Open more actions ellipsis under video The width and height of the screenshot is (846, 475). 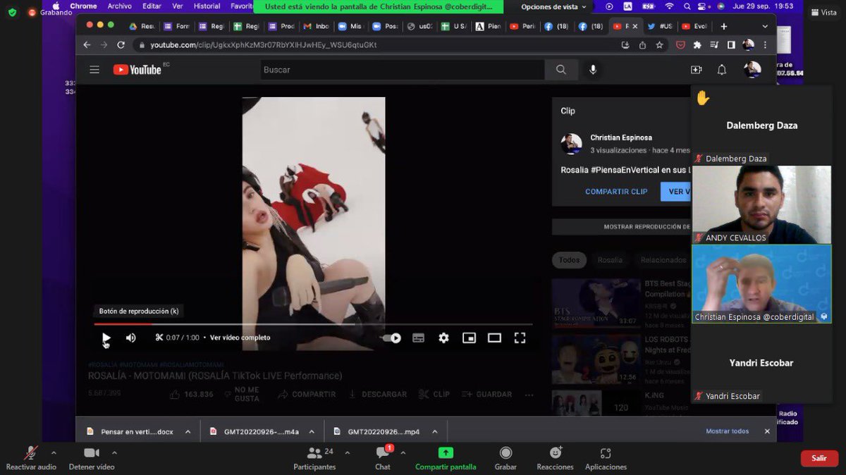529,394
